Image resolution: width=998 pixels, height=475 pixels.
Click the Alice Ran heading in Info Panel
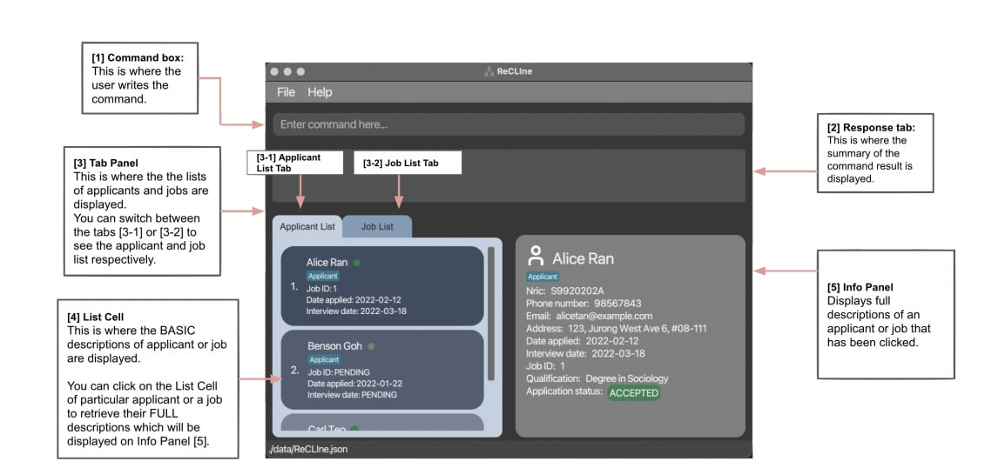583,258
